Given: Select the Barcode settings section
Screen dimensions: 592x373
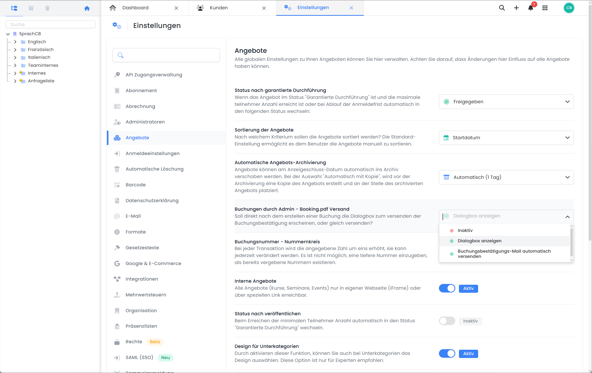Looking at the screenshot, I should tap(136, 185).
